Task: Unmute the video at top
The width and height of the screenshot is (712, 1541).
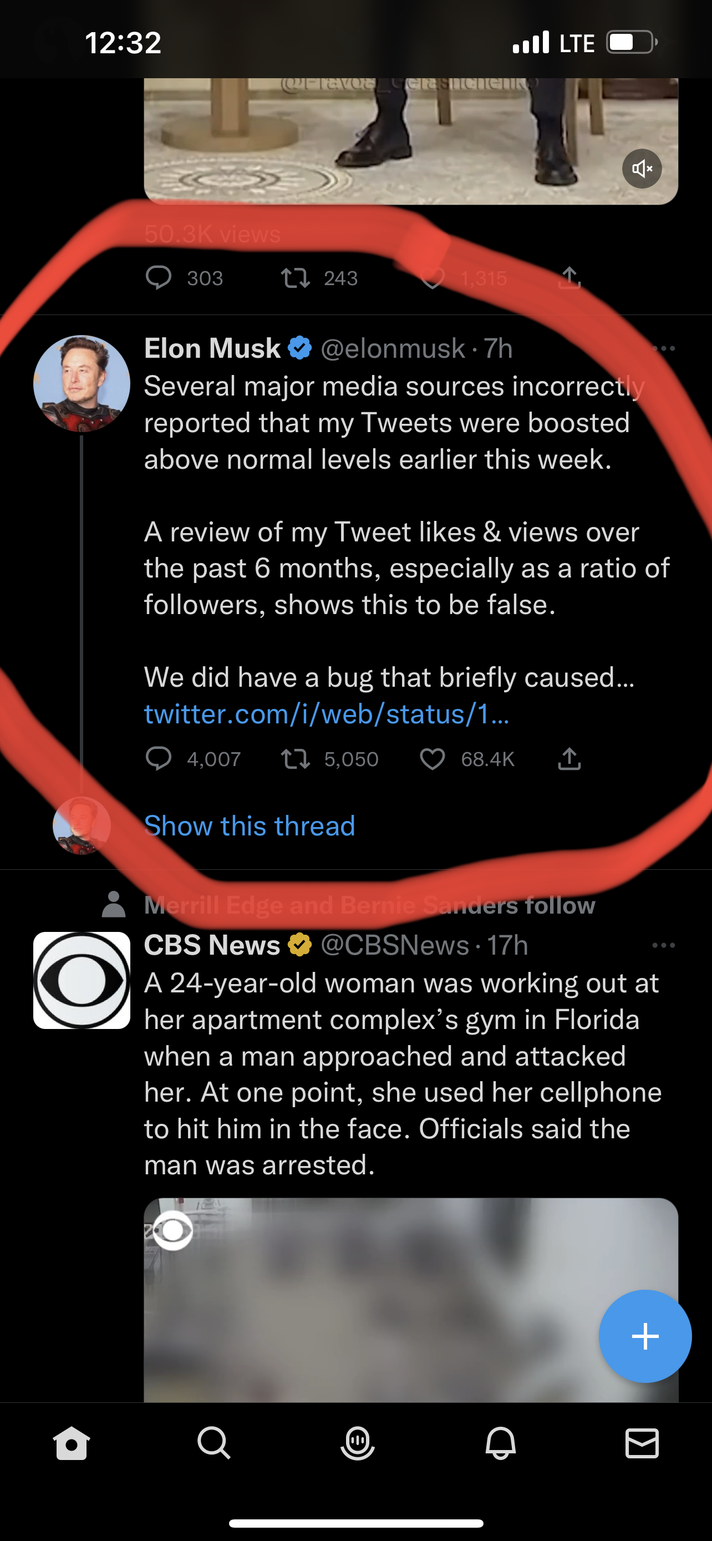Action: (x=642, y=169)
